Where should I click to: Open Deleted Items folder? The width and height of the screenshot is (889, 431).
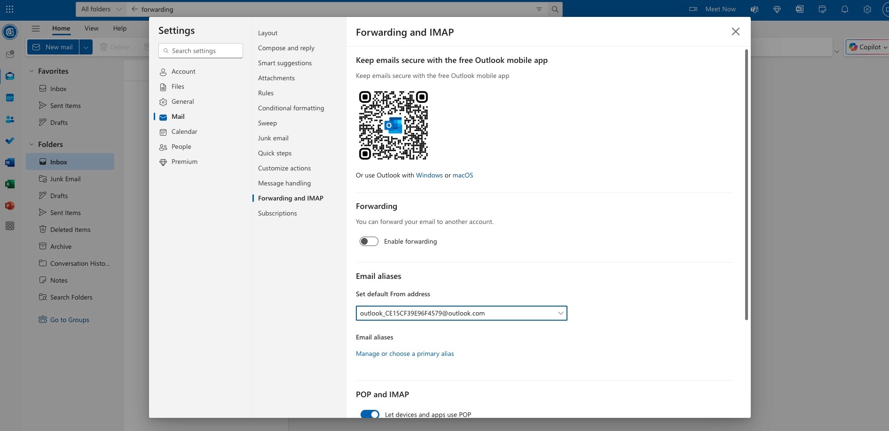tap(70, 230)
